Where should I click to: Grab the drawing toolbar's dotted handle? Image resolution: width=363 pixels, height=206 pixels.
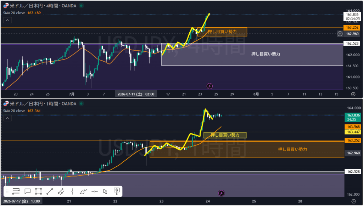[x=7, y=191]
